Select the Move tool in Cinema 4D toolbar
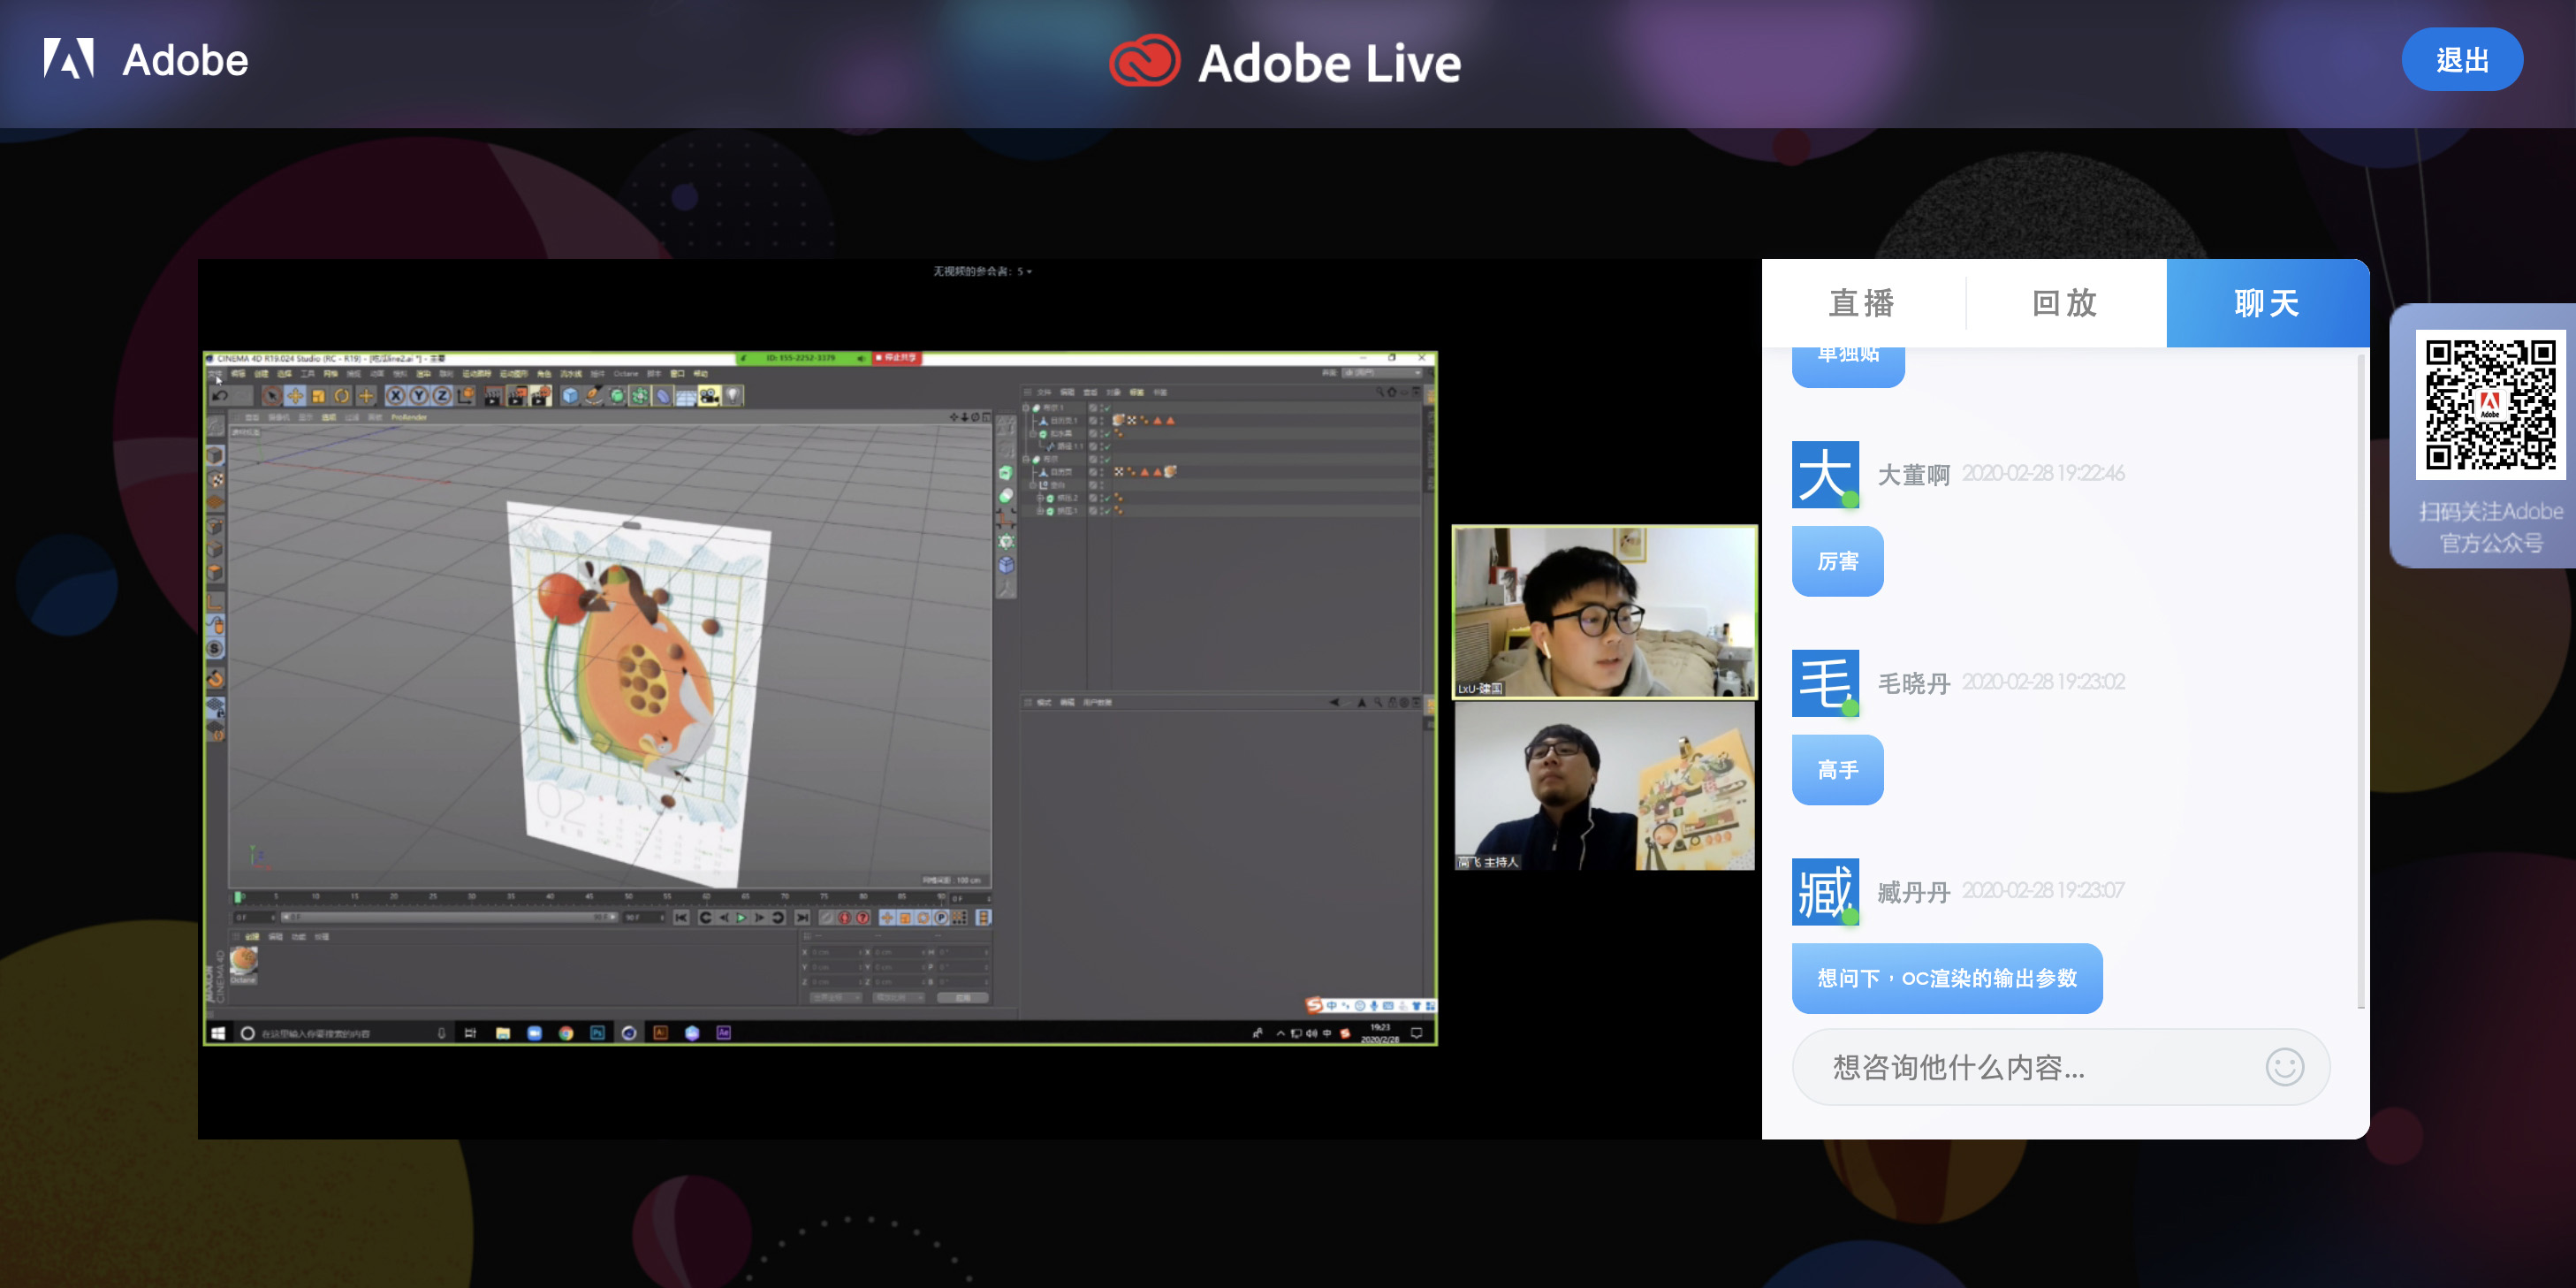The image size is (2576, 1288). click(x=294, y=396)
